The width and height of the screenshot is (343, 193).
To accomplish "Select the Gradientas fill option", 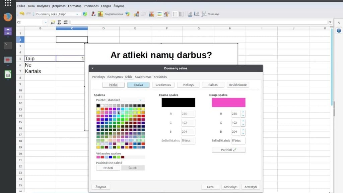I will [x=163, y=85].
